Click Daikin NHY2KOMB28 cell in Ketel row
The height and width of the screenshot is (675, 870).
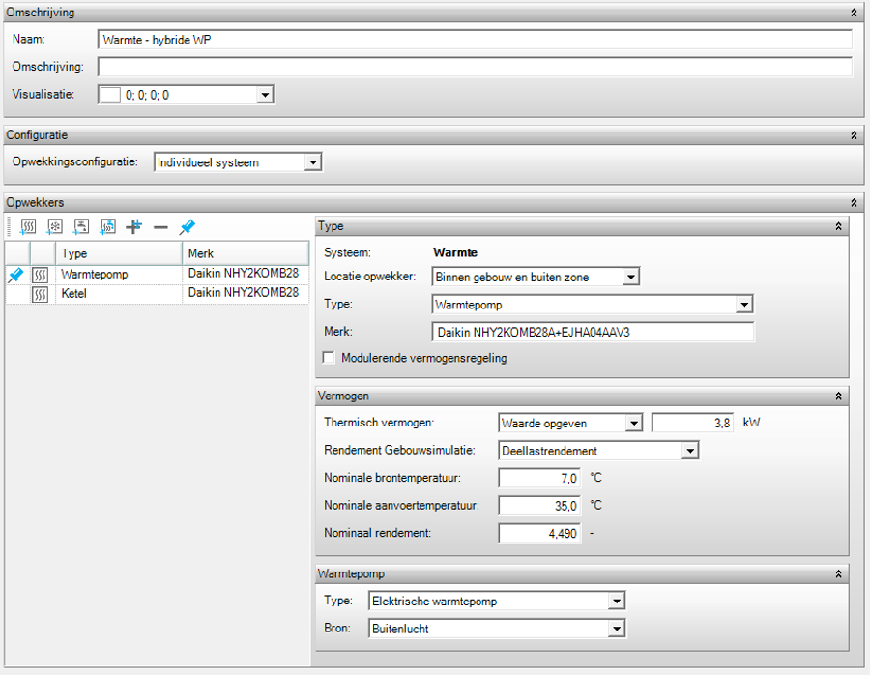coord(246,293)
